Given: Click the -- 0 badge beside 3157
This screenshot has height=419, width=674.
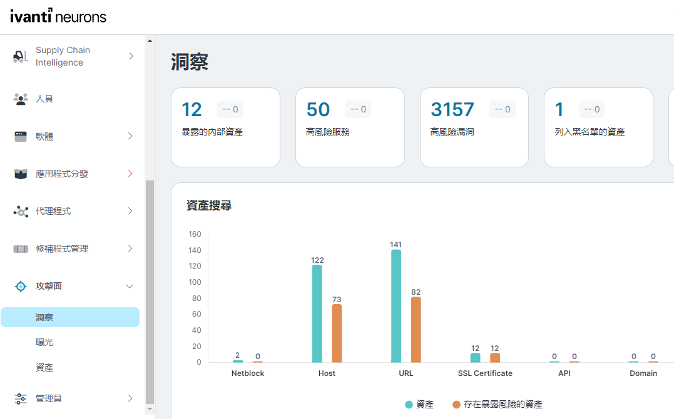Looking at the screenshot, I should tap(503, 109).
